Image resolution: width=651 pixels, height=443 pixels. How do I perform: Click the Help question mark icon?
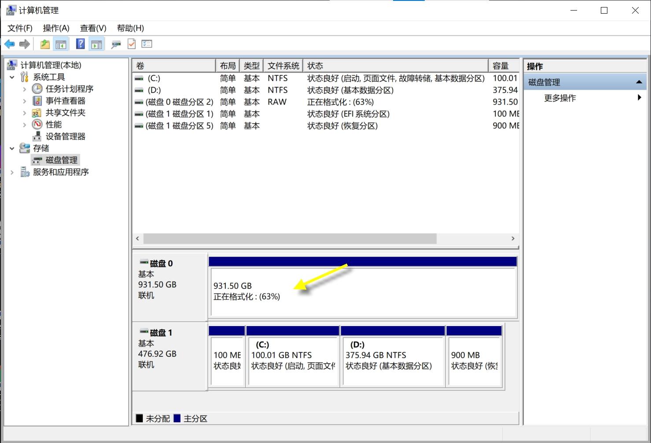(80, 44)
